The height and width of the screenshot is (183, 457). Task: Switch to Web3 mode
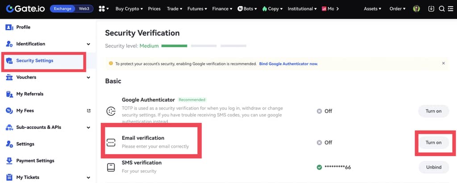pyautogui.click(x=83, y=8)
